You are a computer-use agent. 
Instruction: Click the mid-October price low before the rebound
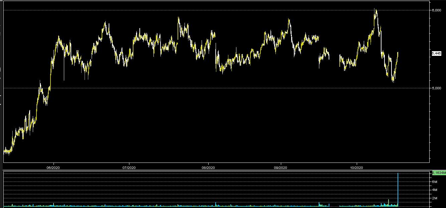[393, 80]
